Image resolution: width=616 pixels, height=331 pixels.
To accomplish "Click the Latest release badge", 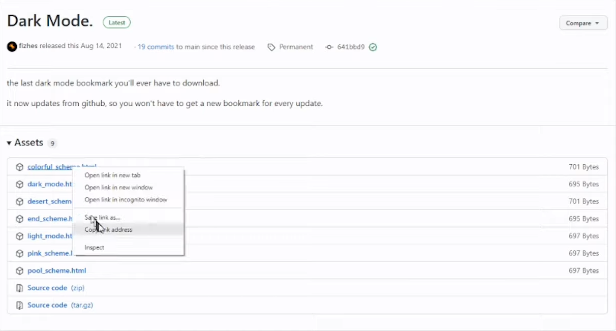I will (x=117, y=22).
